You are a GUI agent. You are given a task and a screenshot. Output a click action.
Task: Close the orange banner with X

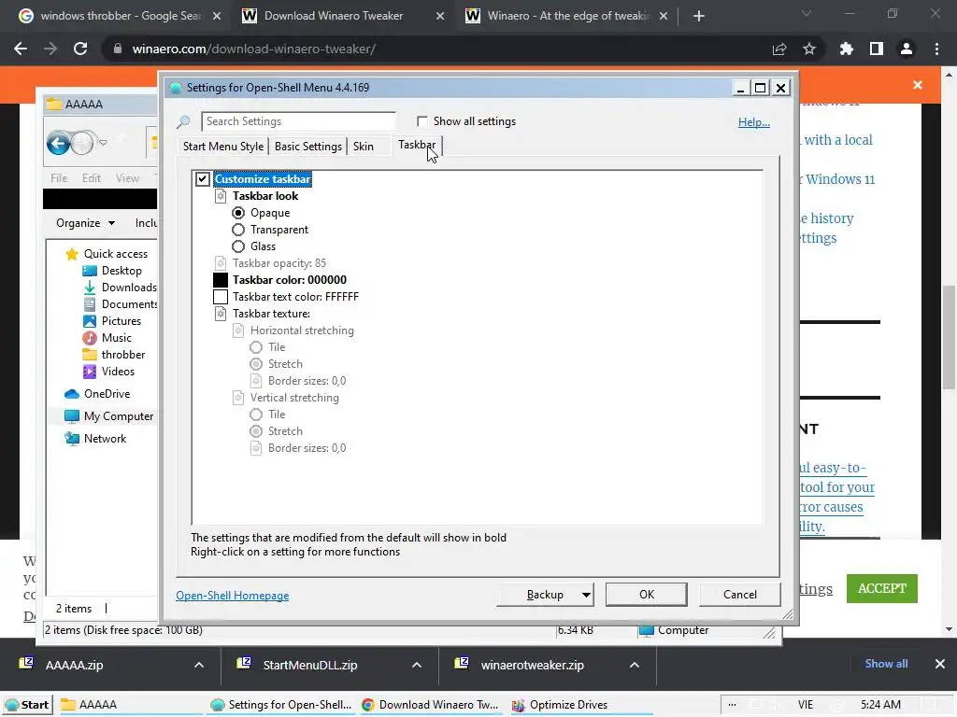(x=918, y=85)
